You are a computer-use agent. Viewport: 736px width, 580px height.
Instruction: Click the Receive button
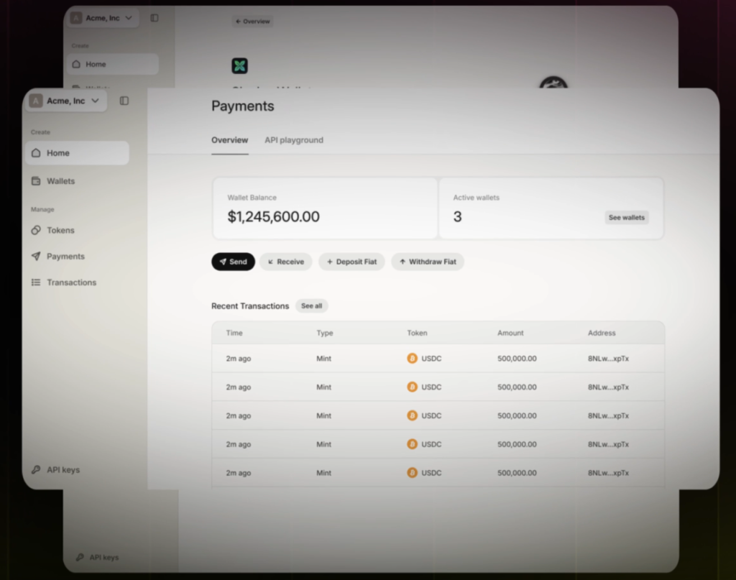tap(285, 262)
